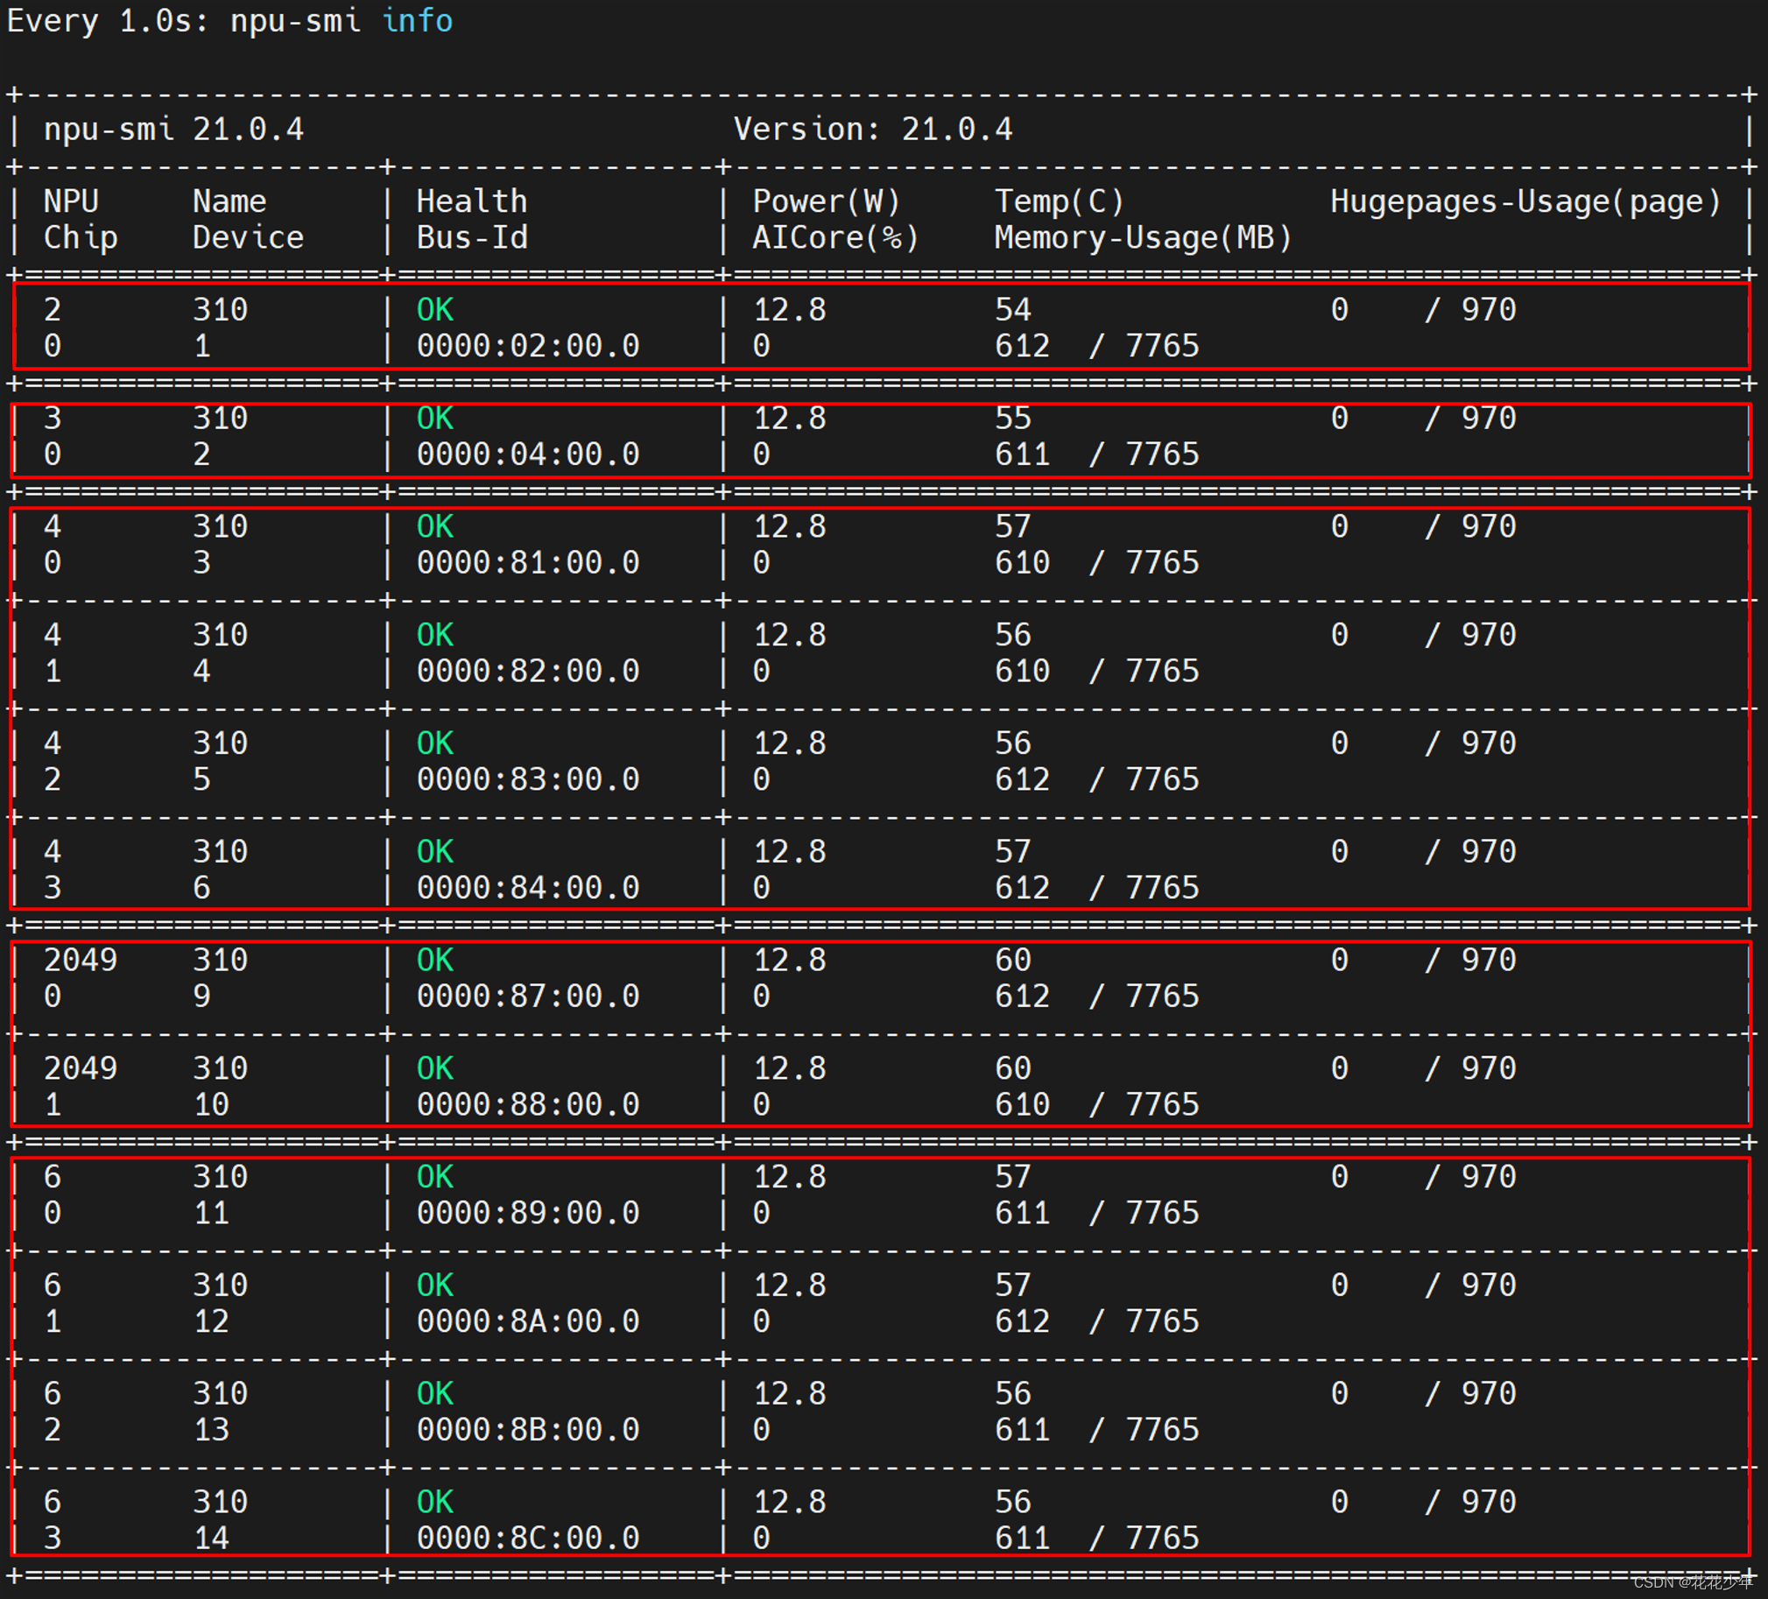Click Bus-Id 0000:87:00.0

(528, 997)
